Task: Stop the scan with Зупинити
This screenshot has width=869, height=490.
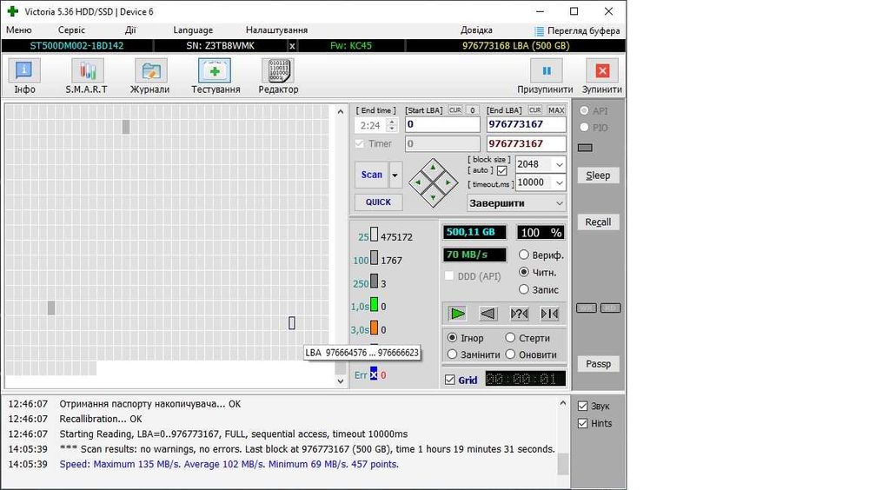Action: click(x=602, y=77)
